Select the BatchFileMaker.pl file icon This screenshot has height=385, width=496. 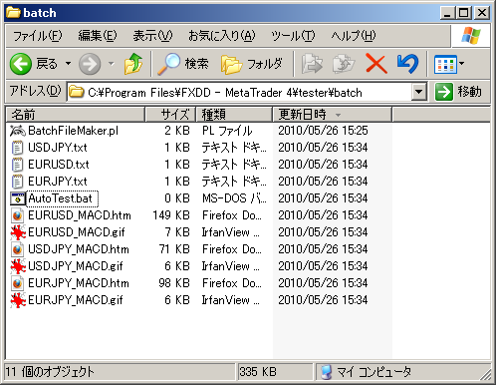17,131
